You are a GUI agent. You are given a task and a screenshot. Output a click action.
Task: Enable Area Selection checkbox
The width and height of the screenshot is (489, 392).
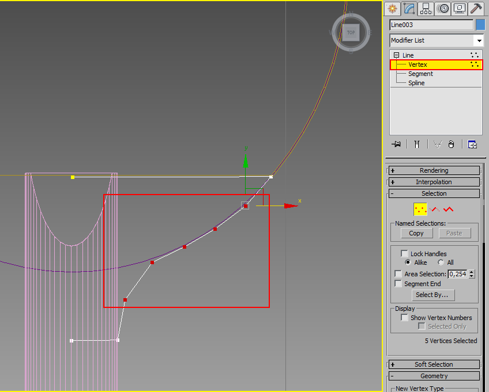coord(398,273)
